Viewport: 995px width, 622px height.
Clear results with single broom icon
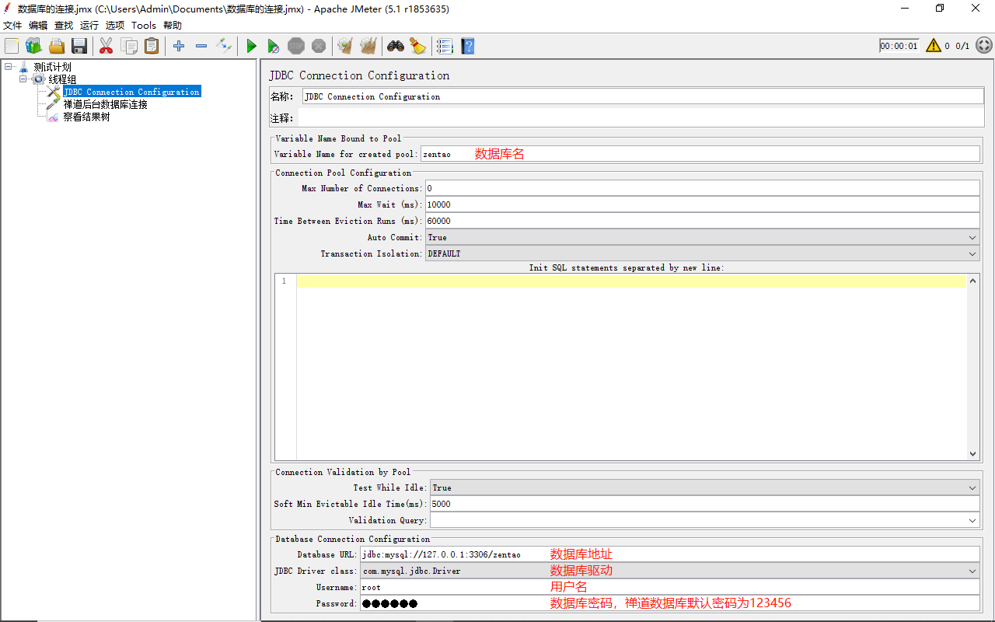345,46
